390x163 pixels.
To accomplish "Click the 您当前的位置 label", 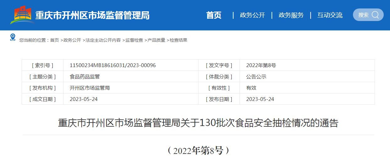I will point(34,40).
